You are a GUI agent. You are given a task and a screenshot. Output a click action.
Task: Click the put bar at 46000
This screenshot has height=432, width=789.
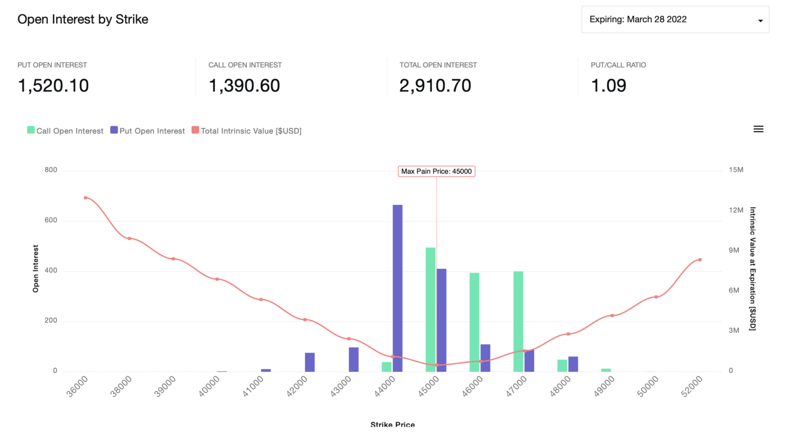pyautogui.click(x=485, y=358)
